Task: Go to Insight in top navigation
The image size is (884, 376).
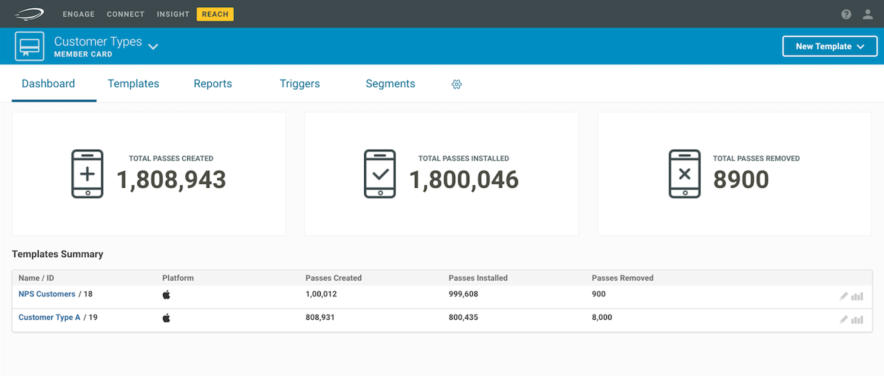Action: pos(173,14)
